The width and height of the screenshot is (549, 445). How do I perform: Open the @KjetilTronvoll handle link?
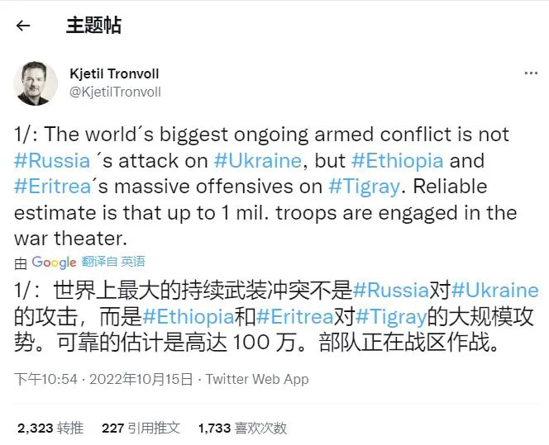(x=115, y=92)
